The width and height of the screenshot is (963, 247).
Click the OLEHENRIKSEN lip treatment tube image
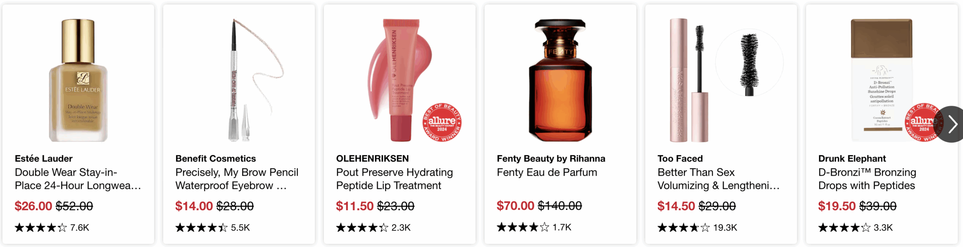pos(399,80)
